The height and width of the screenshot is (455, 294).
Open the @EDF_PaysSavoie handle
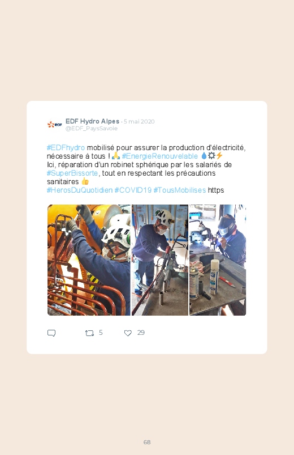92,128
